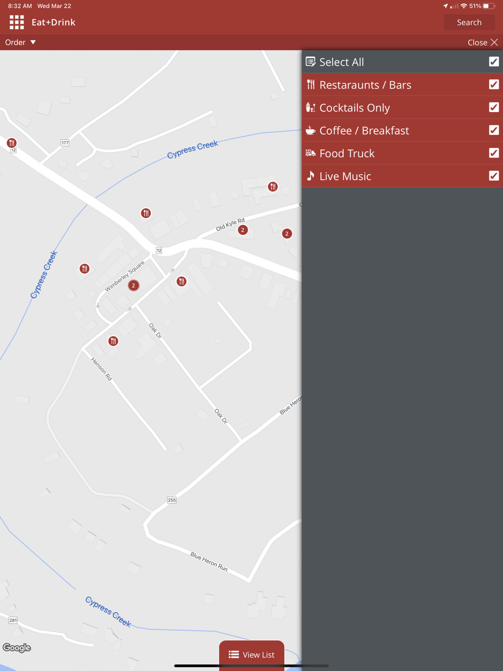This screenshot has width=503, height=671.
Task: Uncheck the Live Music checkbox
Action: pos(494,176)
